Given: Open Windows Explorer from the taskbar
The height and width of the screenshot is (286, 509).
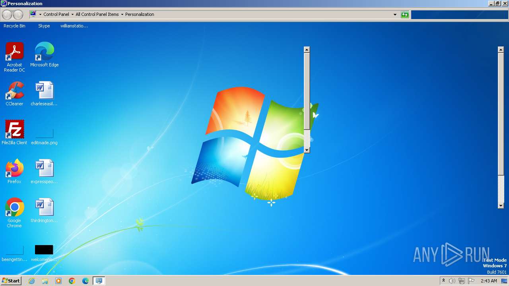Looking at the screenshot, I should pos(45,281).
